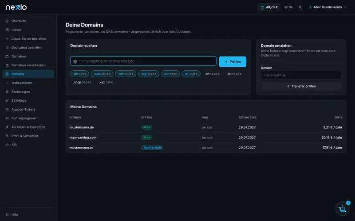Open the max-gaming.com domain row
The height and width of the screenshot is (221, 355).
click(x=206, y=137)
